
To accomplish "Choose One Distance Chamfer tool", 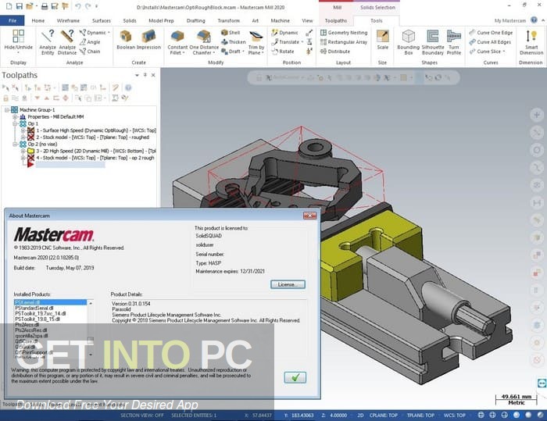I will (x=204, y=42).
